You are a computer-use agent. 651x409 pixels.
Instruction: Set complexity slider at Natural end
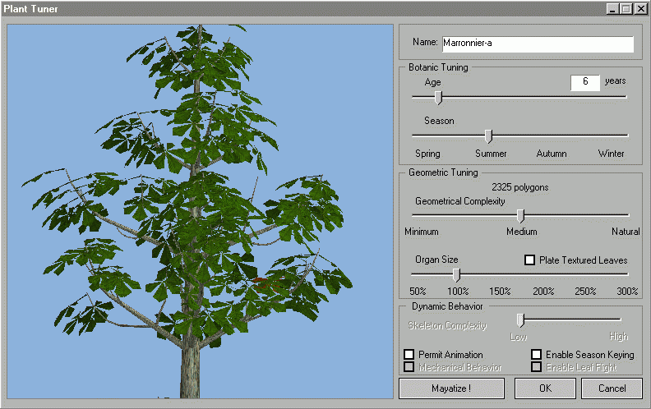627,215
